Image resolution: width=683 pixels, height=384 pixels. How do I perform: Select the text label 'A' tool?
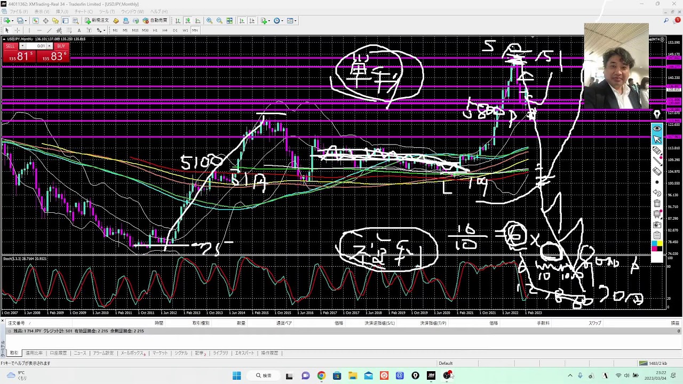coord(79,30)
